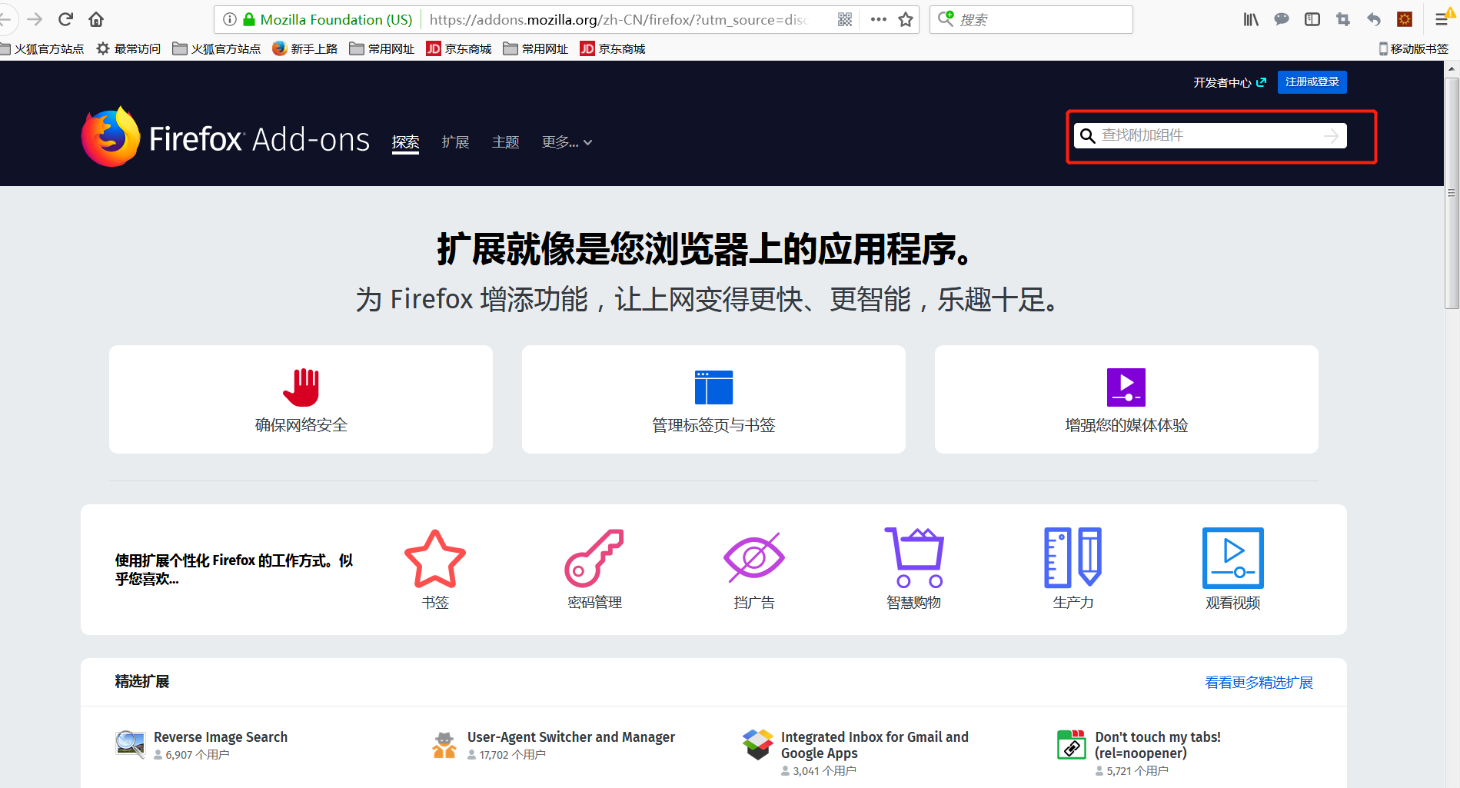
Task: Click the magnifier icon in add-on search
Action: coord(1087,136)
